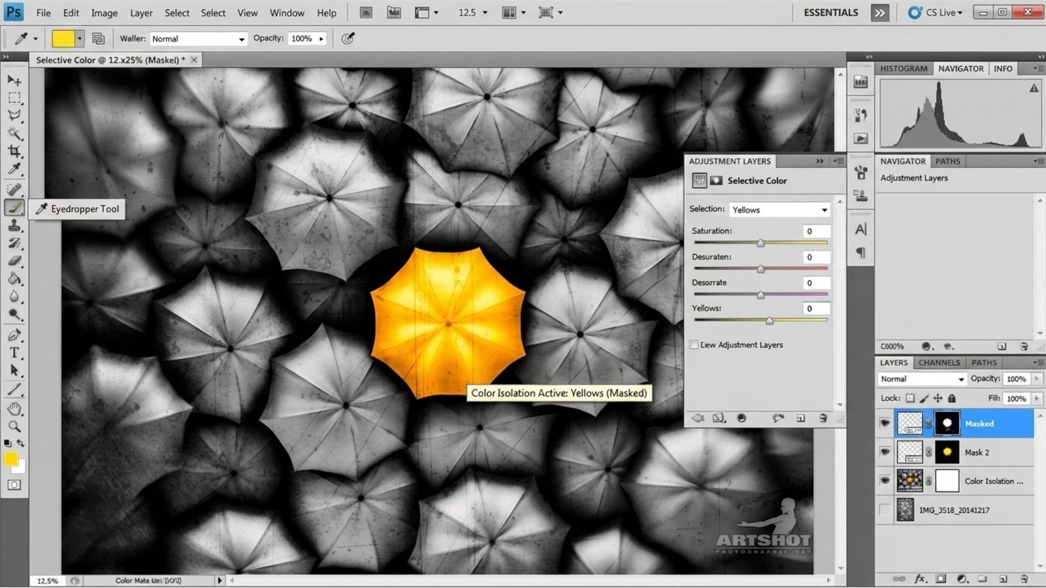Toggle lock transparent pixels icon
This screenshot has width=1046, height=588.
click(910, 398)
